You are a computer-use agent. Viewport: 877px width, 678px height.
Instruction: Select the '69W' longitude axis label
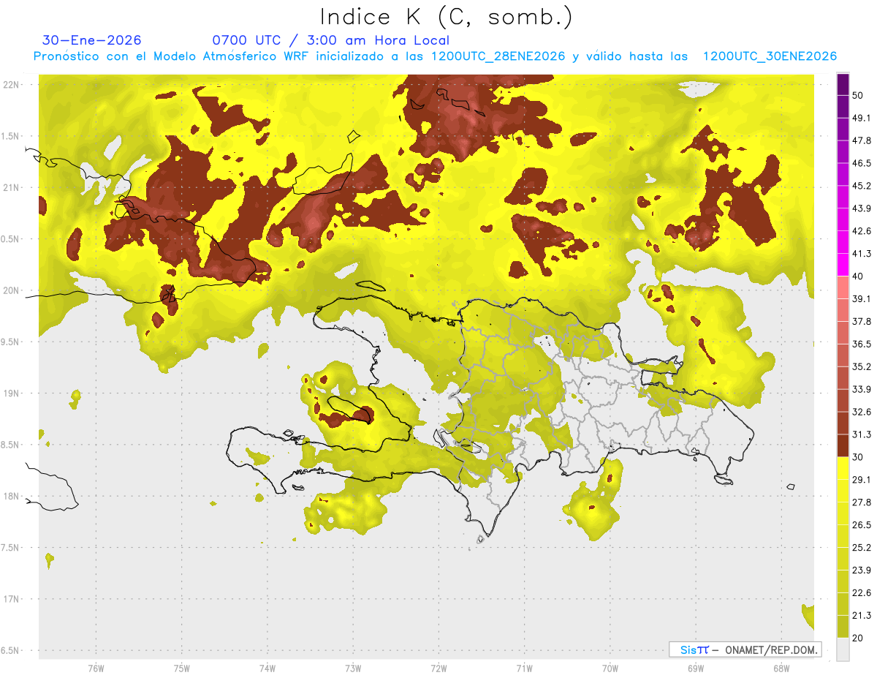pos(696,668)
